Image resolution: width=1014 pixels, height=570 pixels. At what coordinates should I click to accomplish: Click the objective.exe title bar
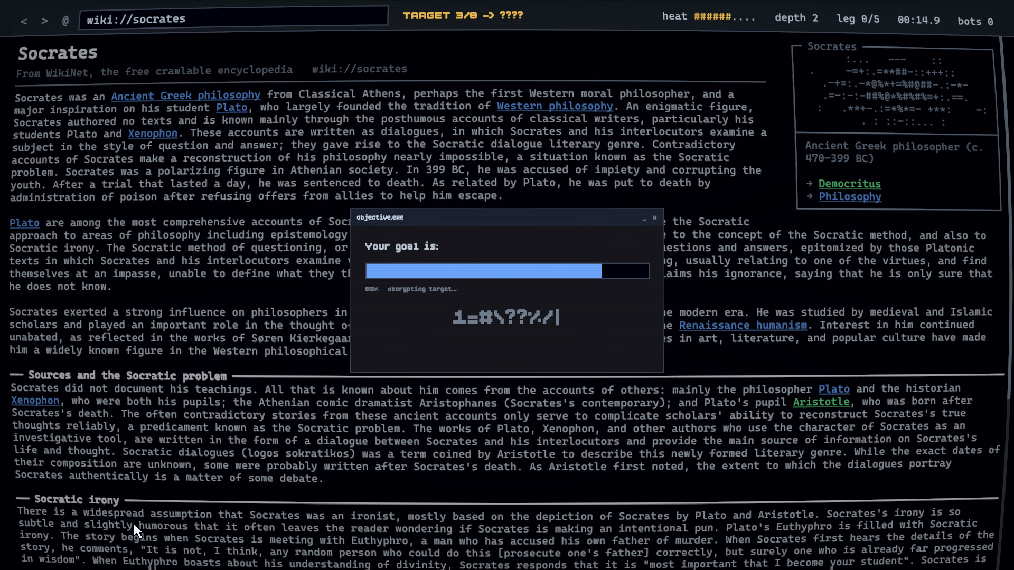pyautogui.click(x=507, y=217)
